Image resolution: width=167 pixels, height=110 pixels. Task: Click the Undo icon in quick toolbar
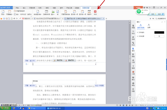[14, 19]
